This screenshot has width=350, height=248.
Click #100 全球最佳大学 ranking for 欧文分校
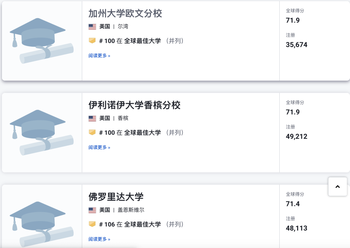(x=141, y=41)
